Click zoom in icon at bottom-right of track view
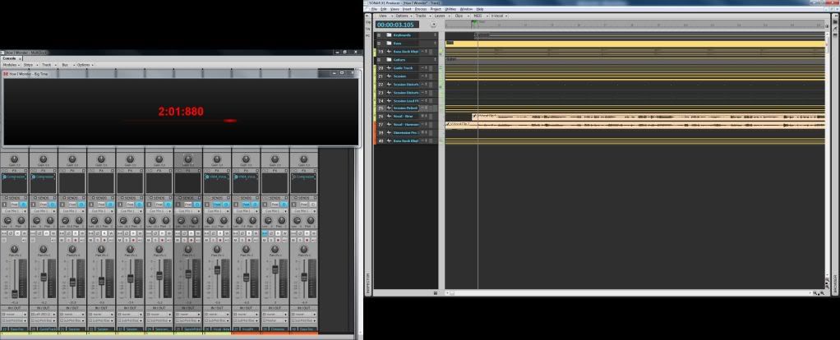840x340 pixels. 823,293
